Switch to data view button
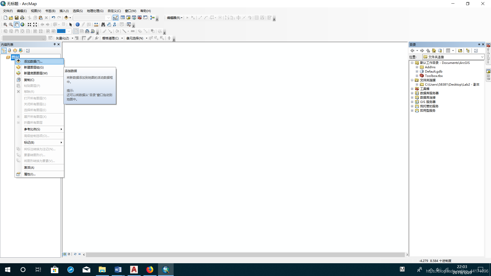The image size is (491, 276). point(65,254)
